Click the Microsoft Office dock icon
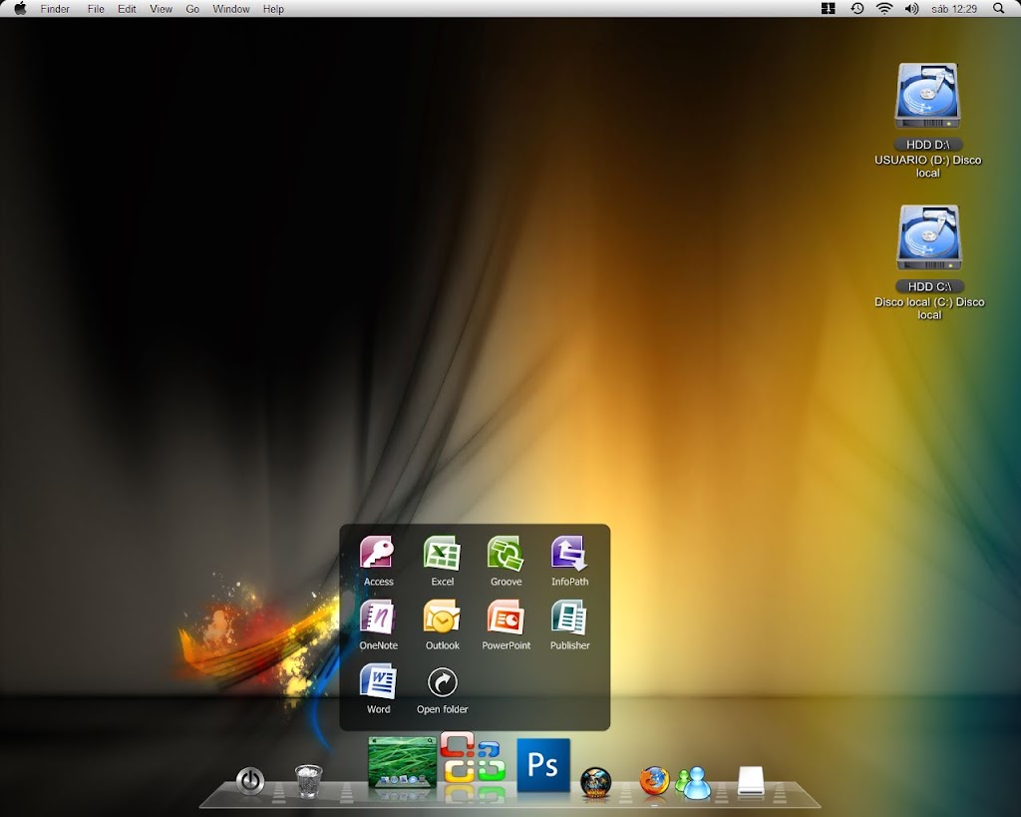 point(474,757)
